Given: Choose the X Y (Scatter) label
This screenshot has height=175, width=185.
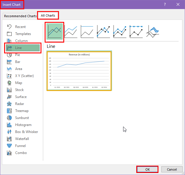Looking at the screenshot, I should (25, 76).
